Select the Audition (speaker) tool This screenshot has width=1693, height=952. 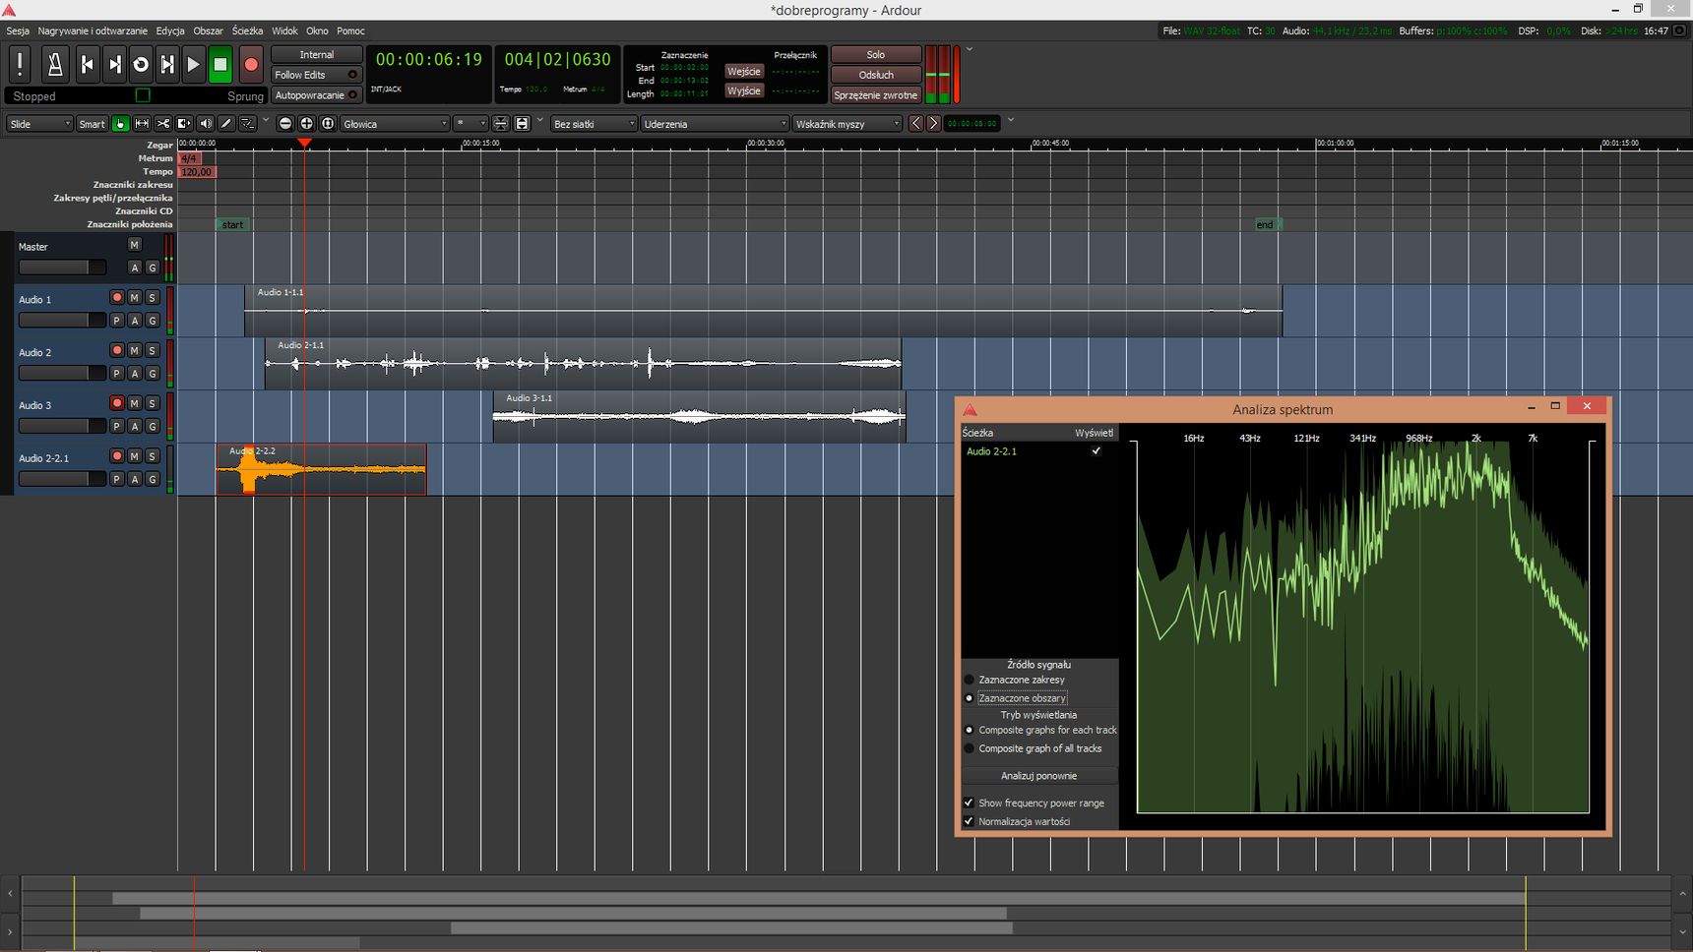click(205, 124)
